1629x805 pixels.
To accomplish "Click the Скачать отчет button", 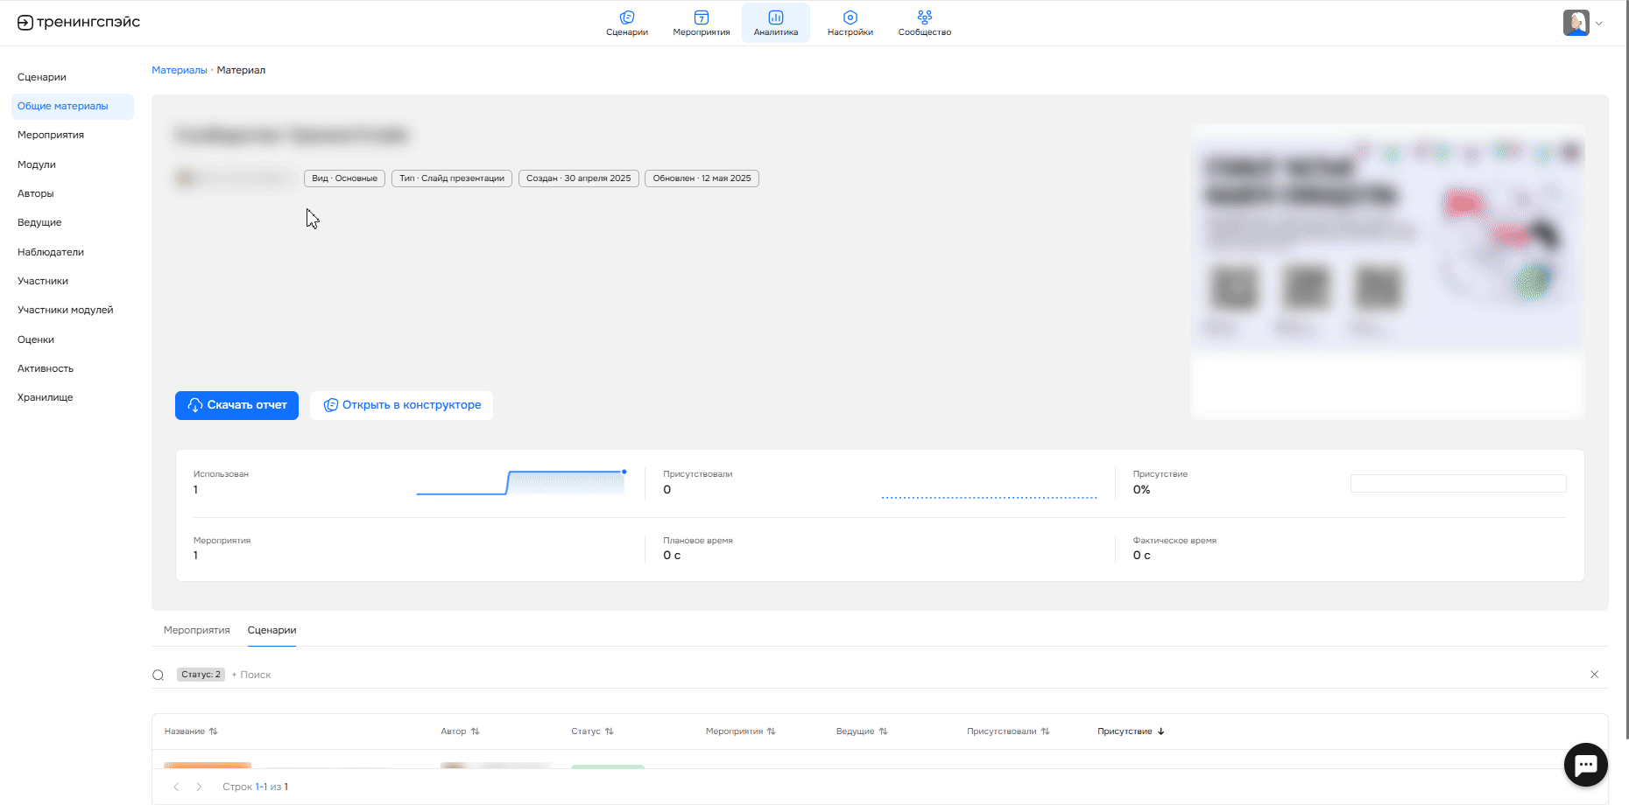I will click(236, 405).
